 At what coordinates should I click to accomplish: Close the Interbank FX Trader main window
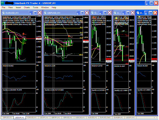(156, 3)
